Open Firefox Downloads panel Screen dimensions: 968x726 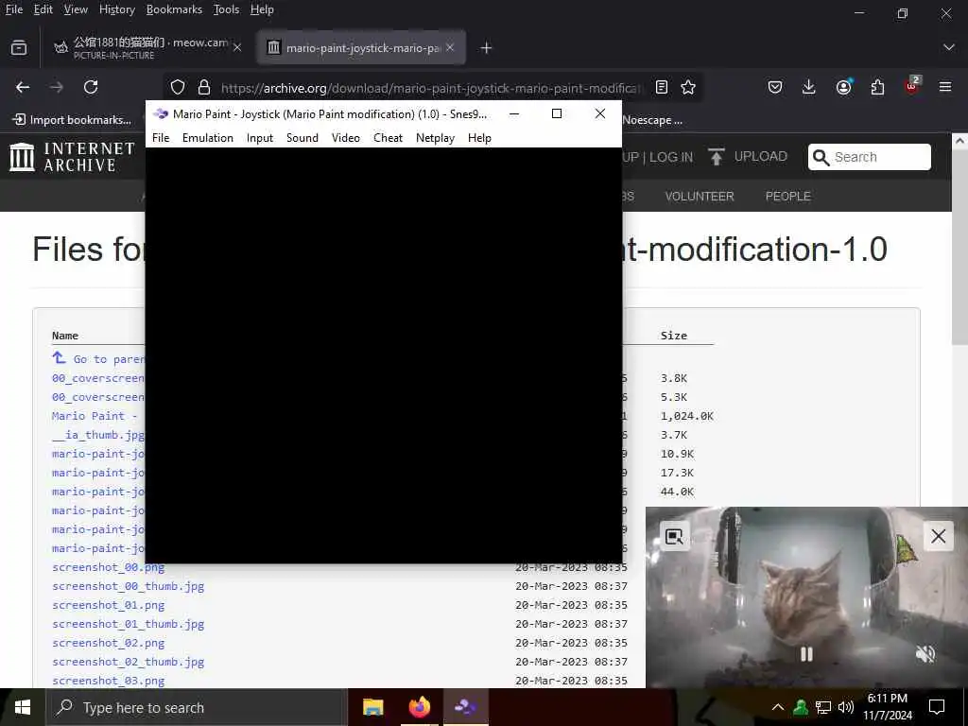[809, 87]
